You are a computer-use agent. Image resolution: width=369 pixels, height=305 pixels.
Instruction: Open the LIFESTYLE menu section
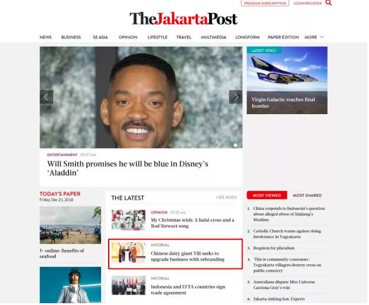tap(157, 37)
